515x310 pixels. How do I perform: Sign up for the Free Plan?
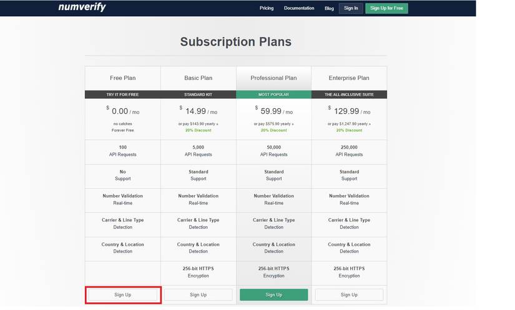click(x=123, y=294)
